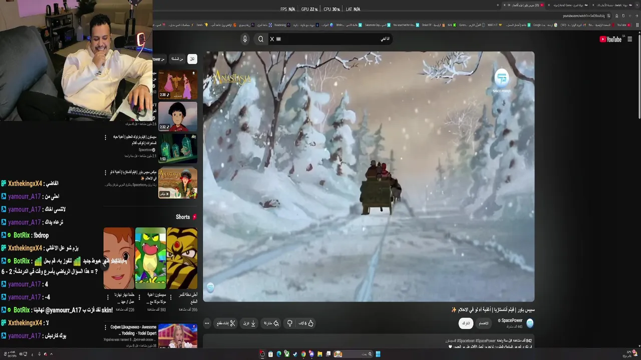Open the Shorts thumbnail with the tiger mask
Screen dimensions: 641x360
pos(182,258)
